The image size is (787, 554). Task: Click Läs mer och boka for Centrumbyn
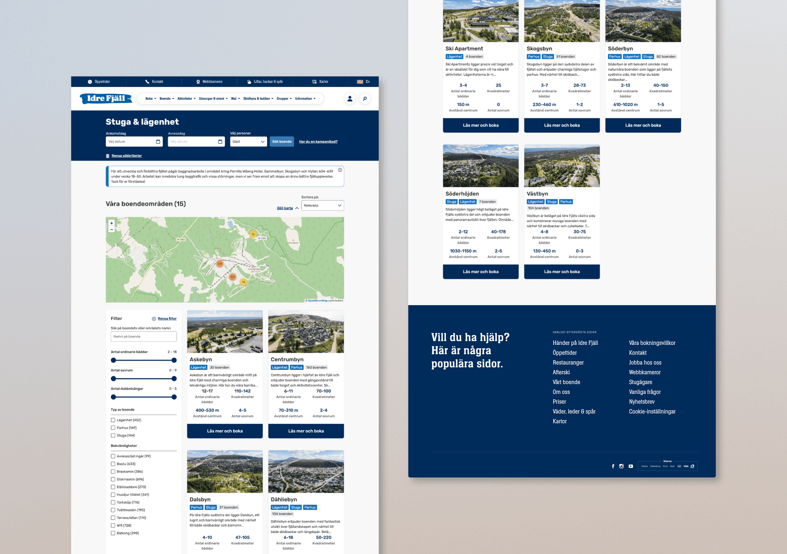(x=306, y=431)
